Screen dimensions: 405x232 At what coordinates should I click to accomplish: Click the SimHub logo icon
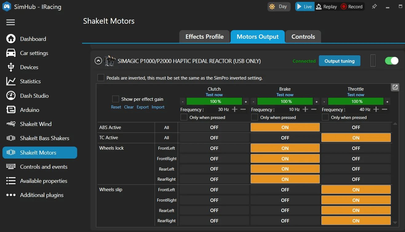pyautogui.click(x=7, y=7)
